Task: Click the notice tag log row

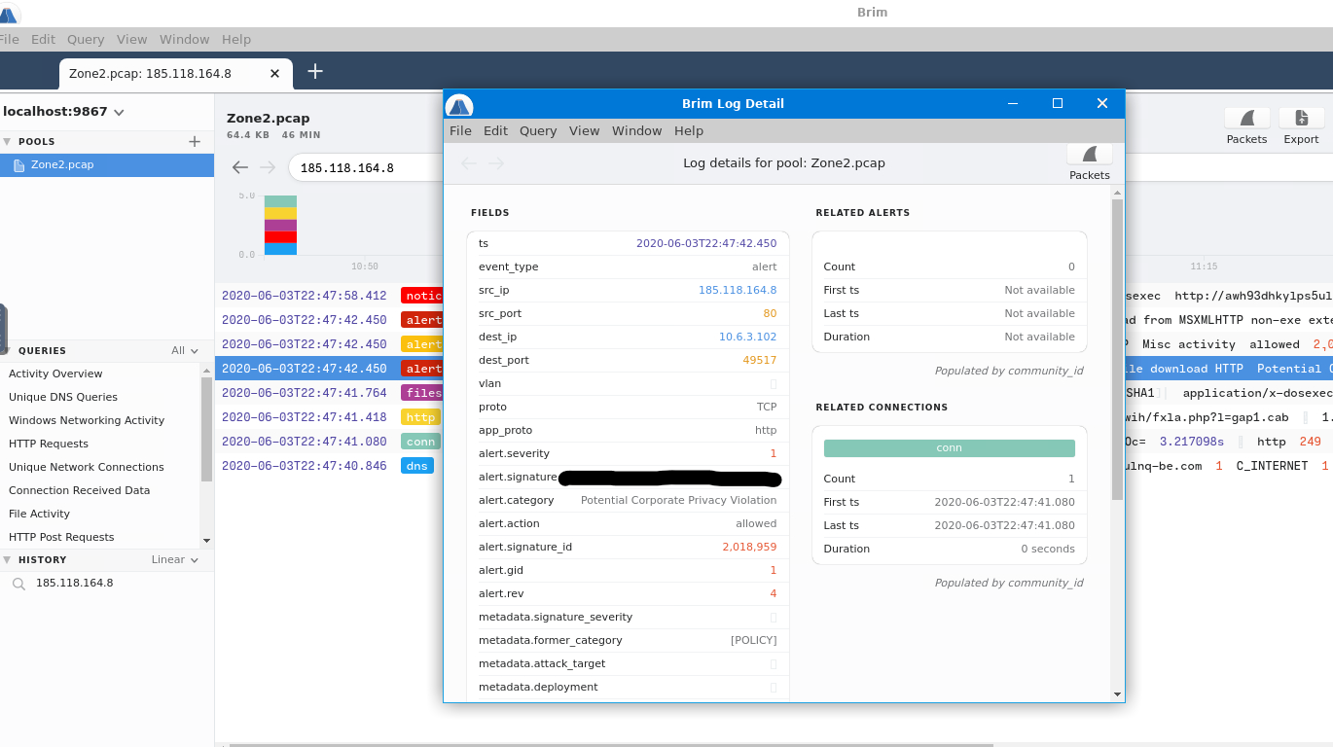Action: click(x=331, y=296)
